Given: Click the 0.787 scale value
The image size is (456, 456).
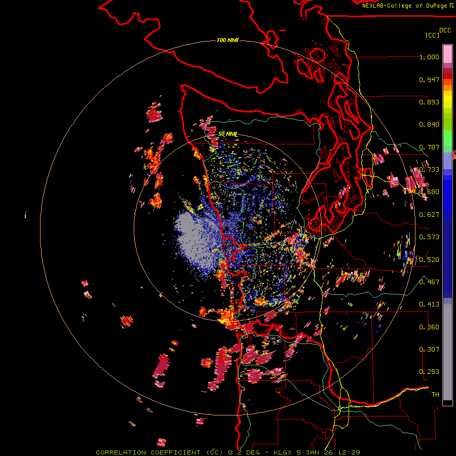Looking at the screenshot, I should click(429, 147).
